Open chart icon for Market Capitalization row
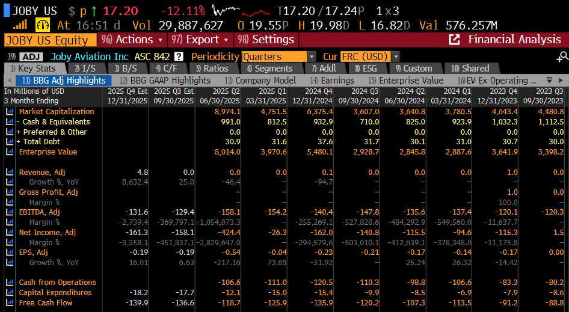 pyautogui.click(x=10, y=112)
